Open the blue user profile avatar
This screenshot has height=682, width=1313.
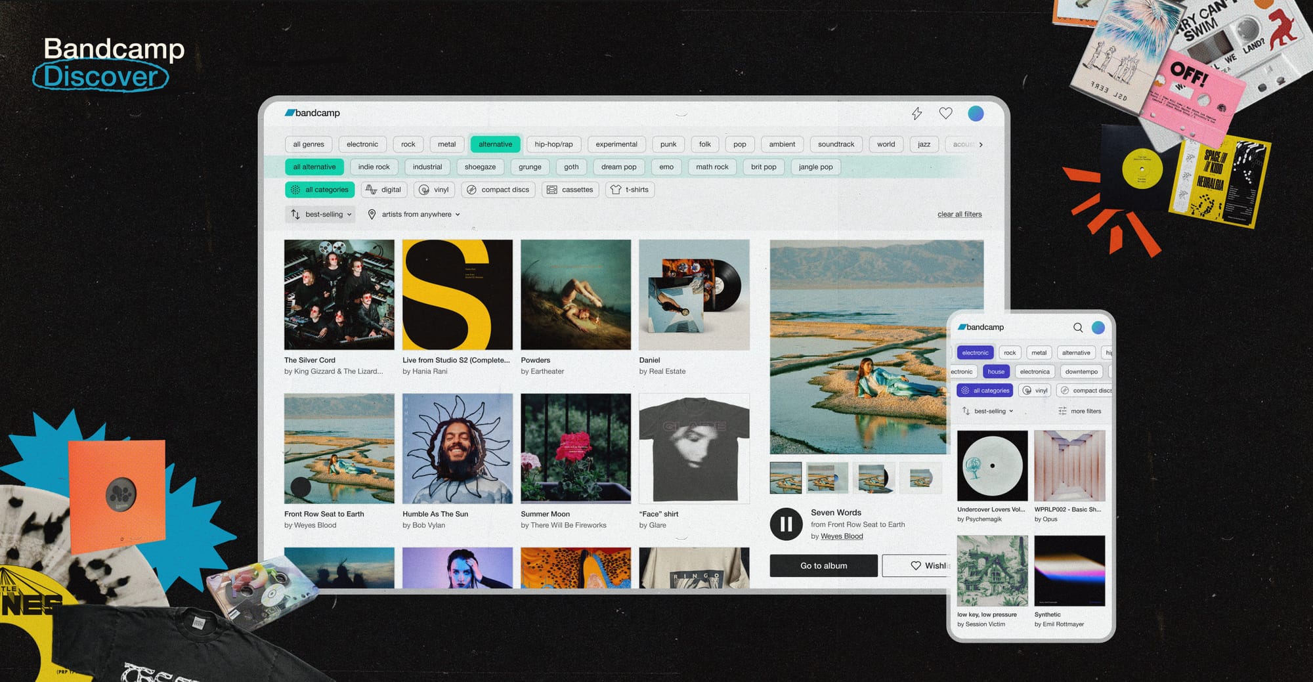[976, 114]
